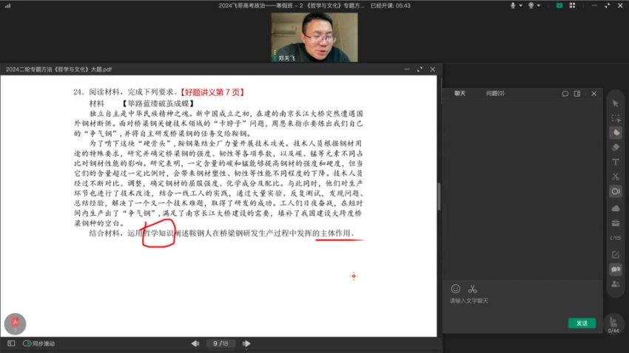The image size is (629, 353).
Task: Click the green recording status icon
Action: [559, 6]
